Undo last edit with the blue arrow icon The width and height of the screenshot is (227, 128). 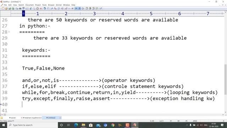click(x=45, y=9)
